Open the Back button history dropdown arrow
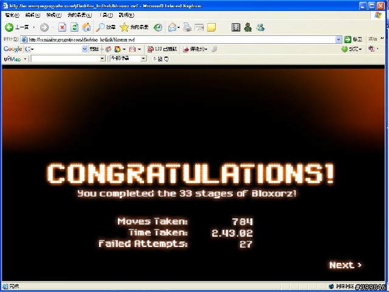Image resolution: width=389 pixels, height=292 pixels. pos(34,27)
